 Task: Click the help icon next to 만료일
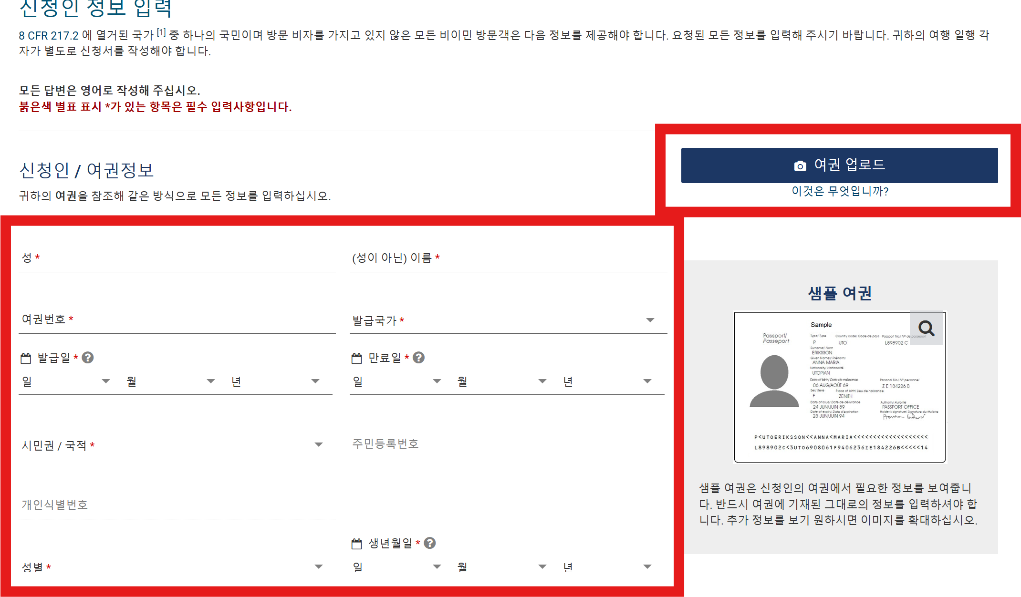419,357
